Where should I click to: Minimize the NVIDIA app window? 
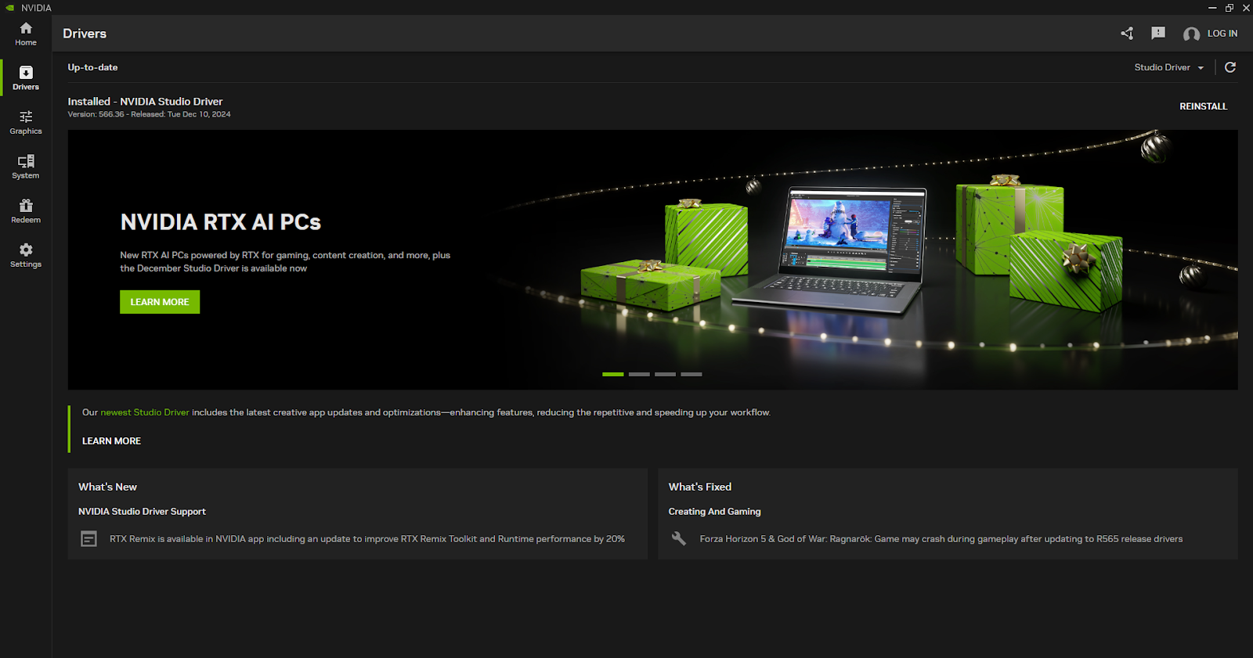coord(1212,8)
